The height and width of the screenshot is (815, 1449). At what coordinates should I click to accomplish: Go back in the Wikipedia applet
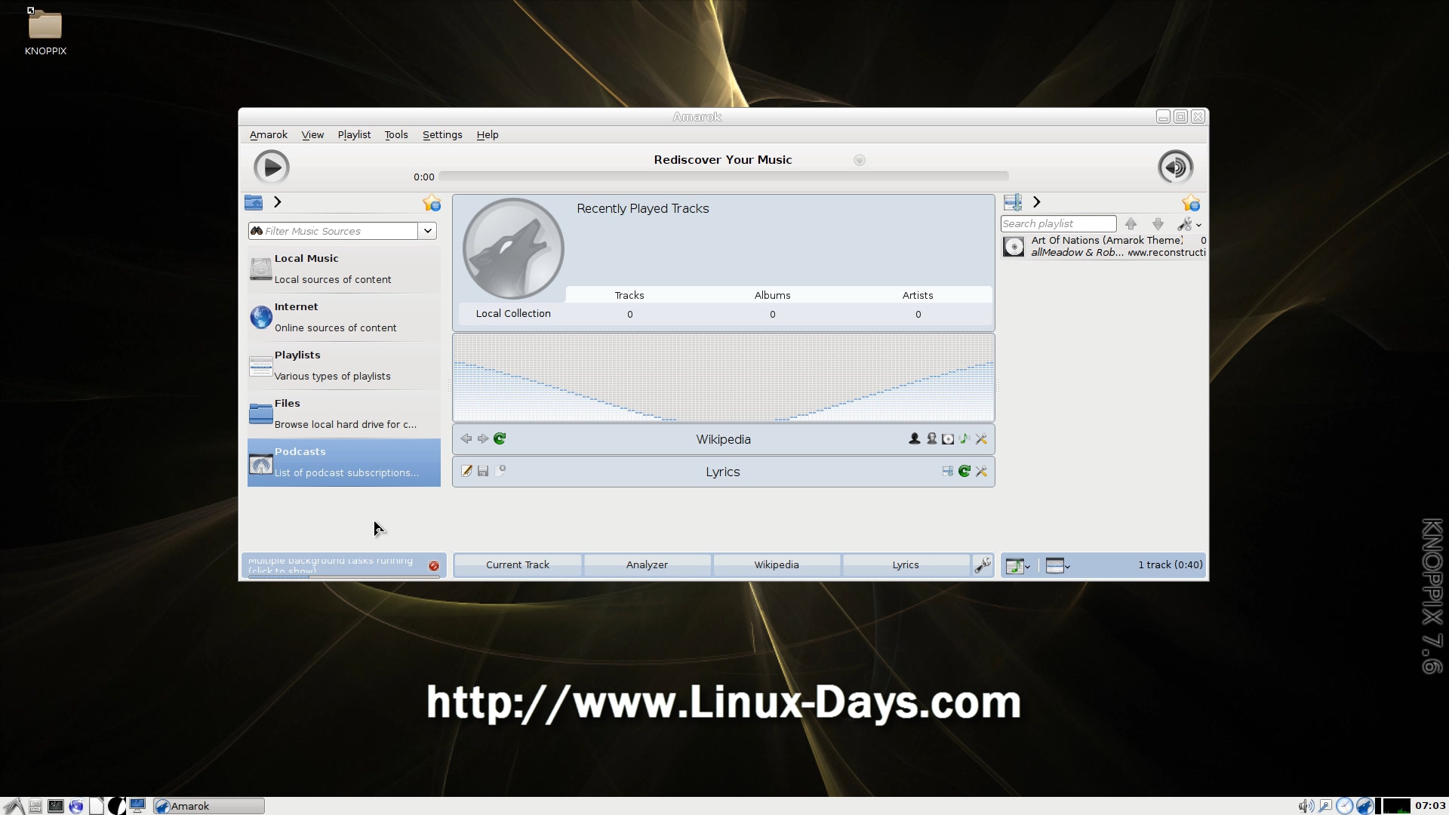pos(466,438)
